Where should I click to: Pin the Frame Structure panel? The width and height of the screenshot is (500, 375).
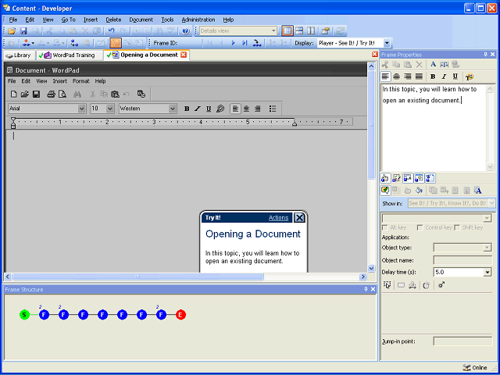coord(366,289)
